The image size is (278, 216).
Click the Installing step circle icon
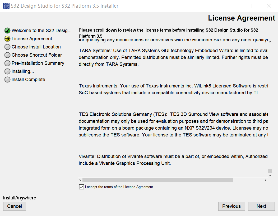[7, 71]
